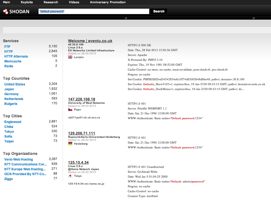This screenshot has height=203, width=271.
Task: Filter by United States country
Action: (x=15, y=84)
